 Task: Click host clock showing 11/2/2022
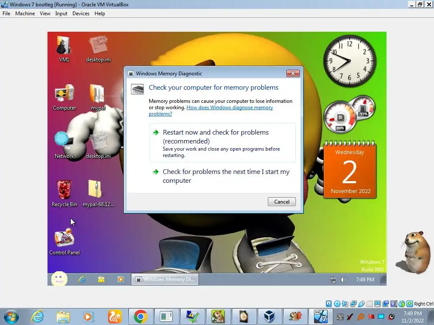[x=412, y=317]
